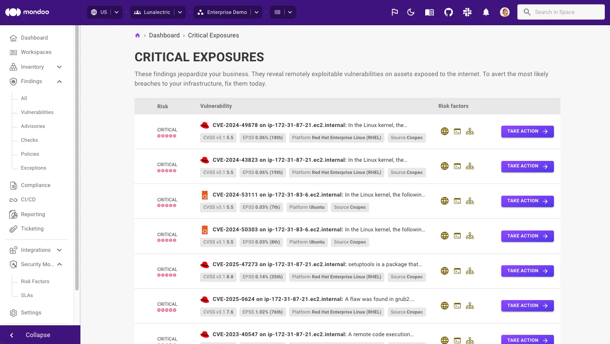Toggle dark mode with the moon icon

411,12
